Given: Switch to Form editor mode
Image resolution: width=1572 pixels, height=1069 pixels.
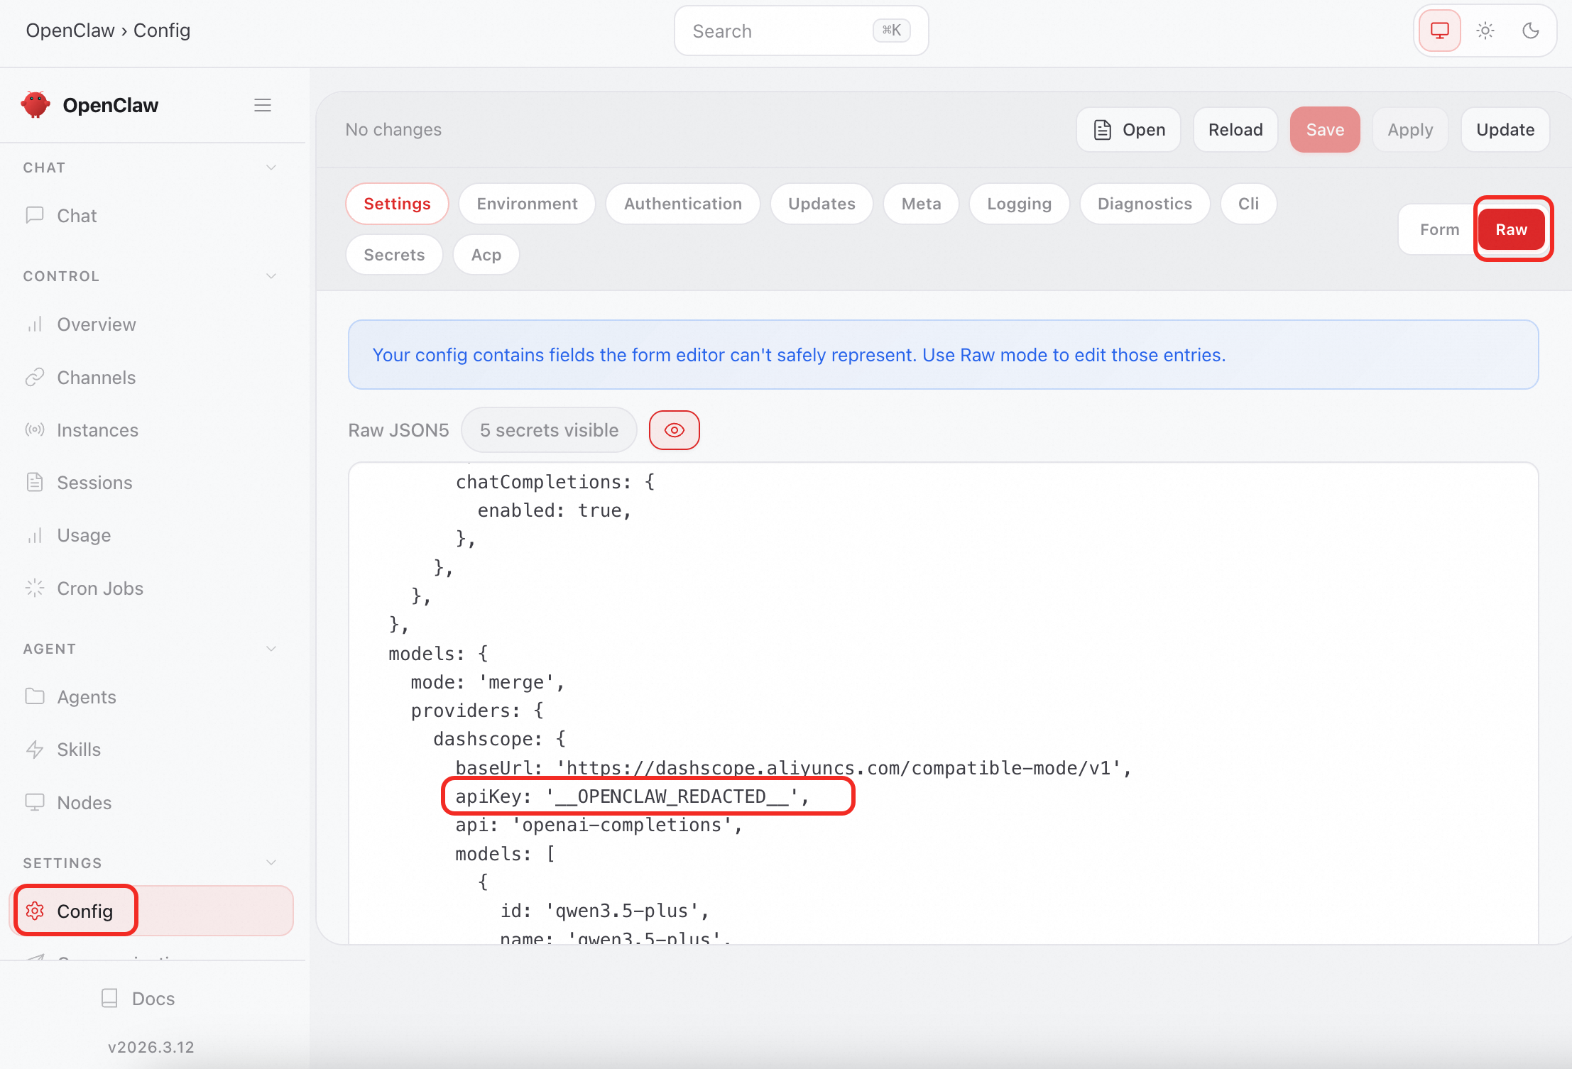Looking at the screenshot, I should point(1439,229).
